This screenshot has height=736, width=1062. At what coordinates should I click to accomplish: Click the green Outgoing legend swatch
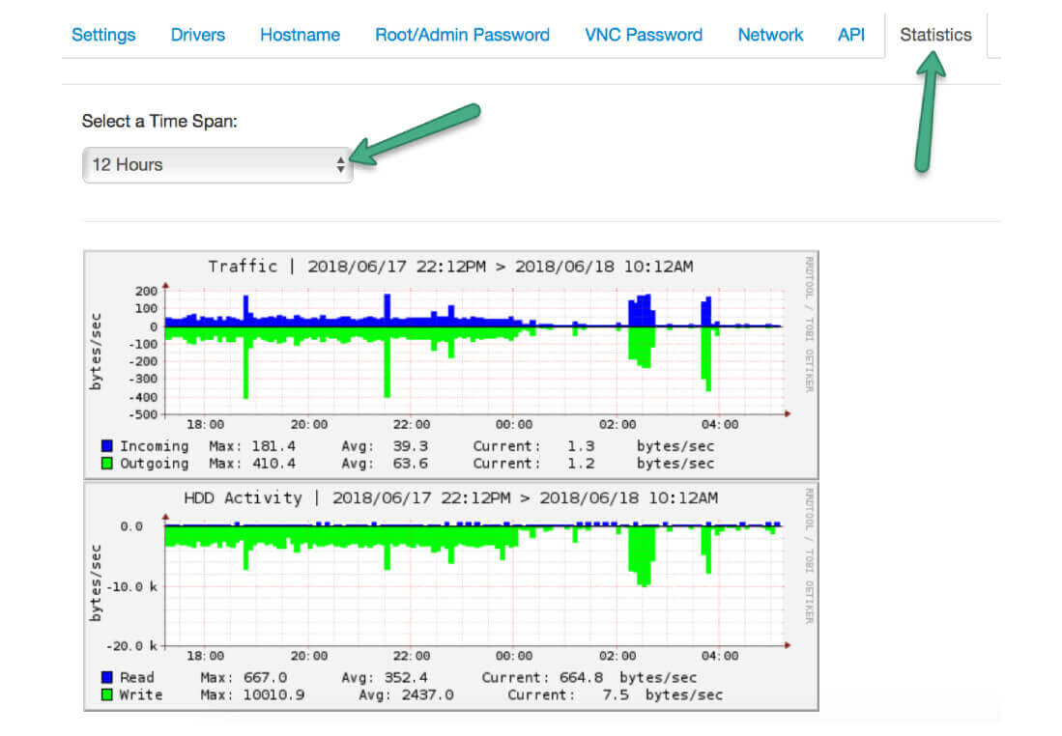tap(106, 463)
